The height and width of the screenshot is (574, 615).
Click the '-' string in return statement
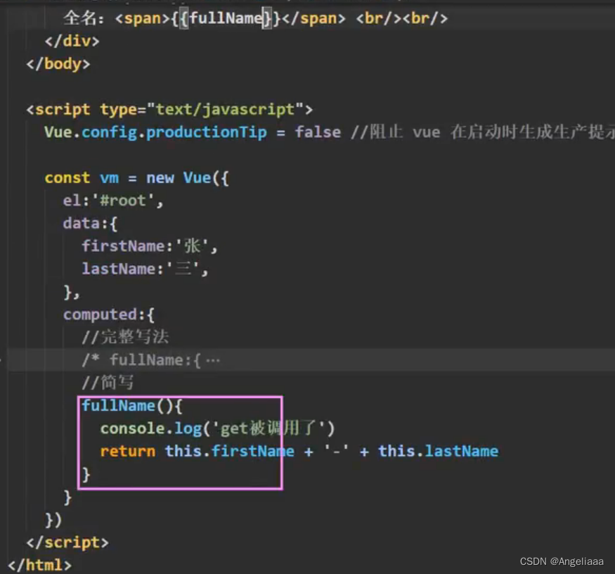[336, 451]
